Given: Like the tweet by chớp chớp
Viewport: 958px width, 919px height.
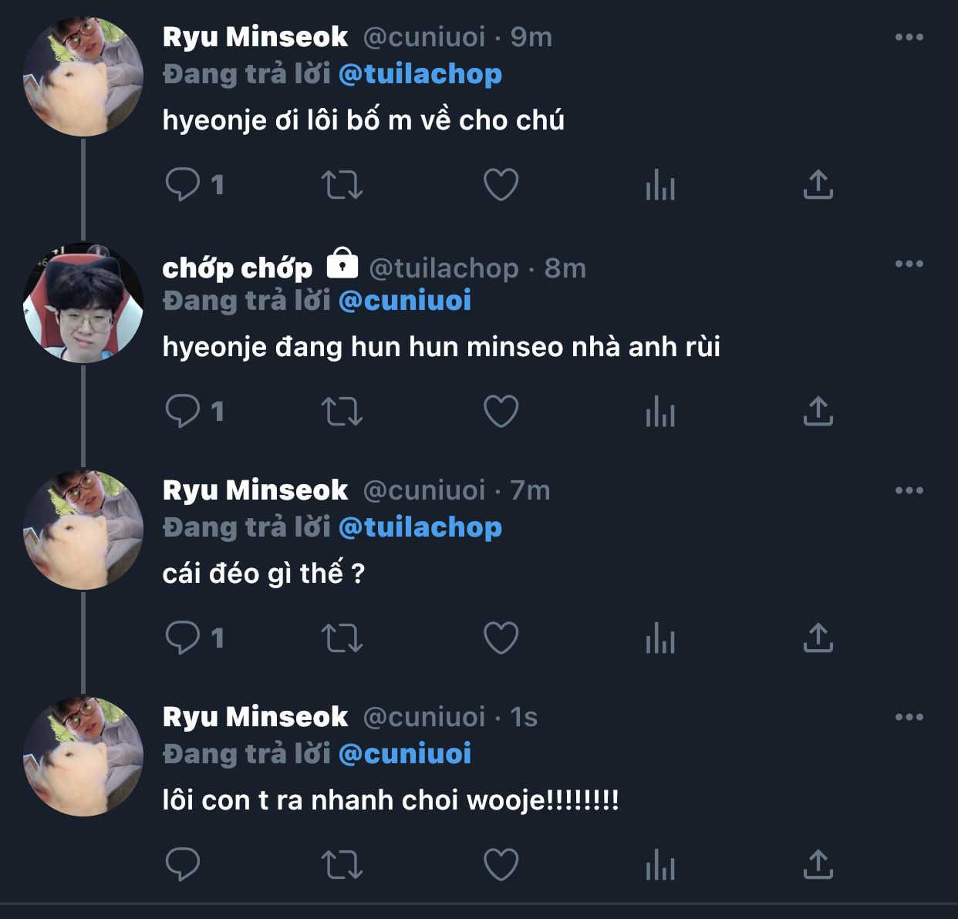Looking at the screenshot, I should [501, 412].
